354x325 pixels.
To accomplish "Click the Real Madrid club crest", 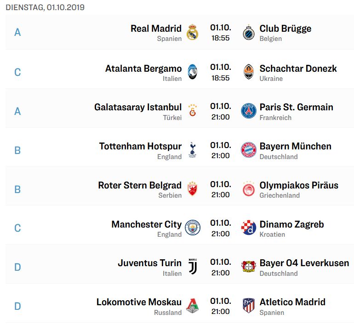I will [192, 32].
